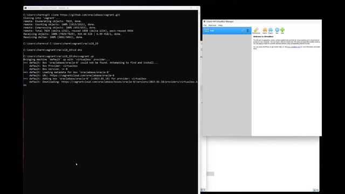Open the File menu in VirtualBox Manager
Viewport: 345px width, 194px height.
205,25
